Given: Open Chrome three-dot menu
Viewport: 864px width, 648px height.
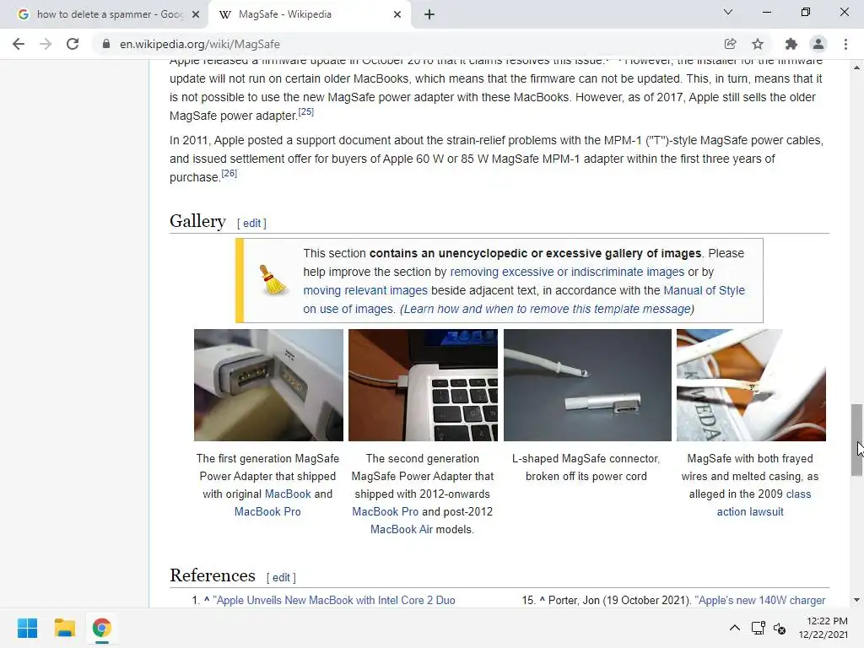Looking at the screenshot, I should (845, 44).
